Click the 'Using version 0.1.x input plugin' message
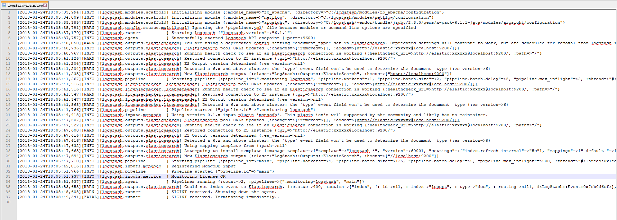 tap(212, 115)
